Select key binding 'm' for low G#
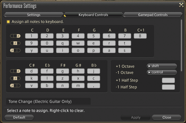186x123 pixels. [78, 86]
